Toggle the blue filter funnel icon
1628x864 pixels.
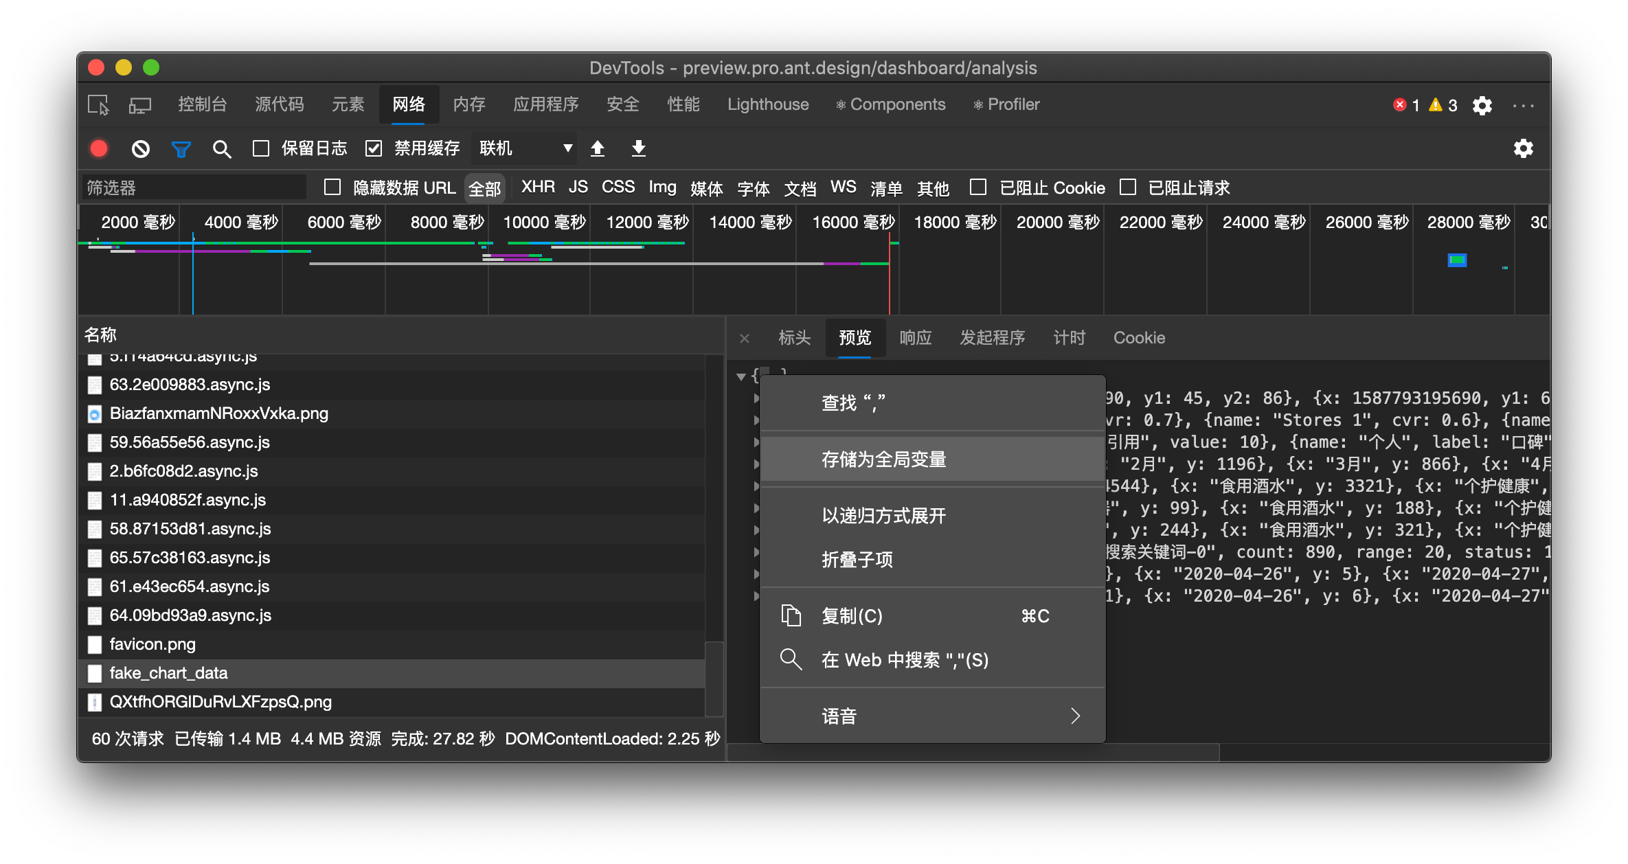(x=181, y=149)
